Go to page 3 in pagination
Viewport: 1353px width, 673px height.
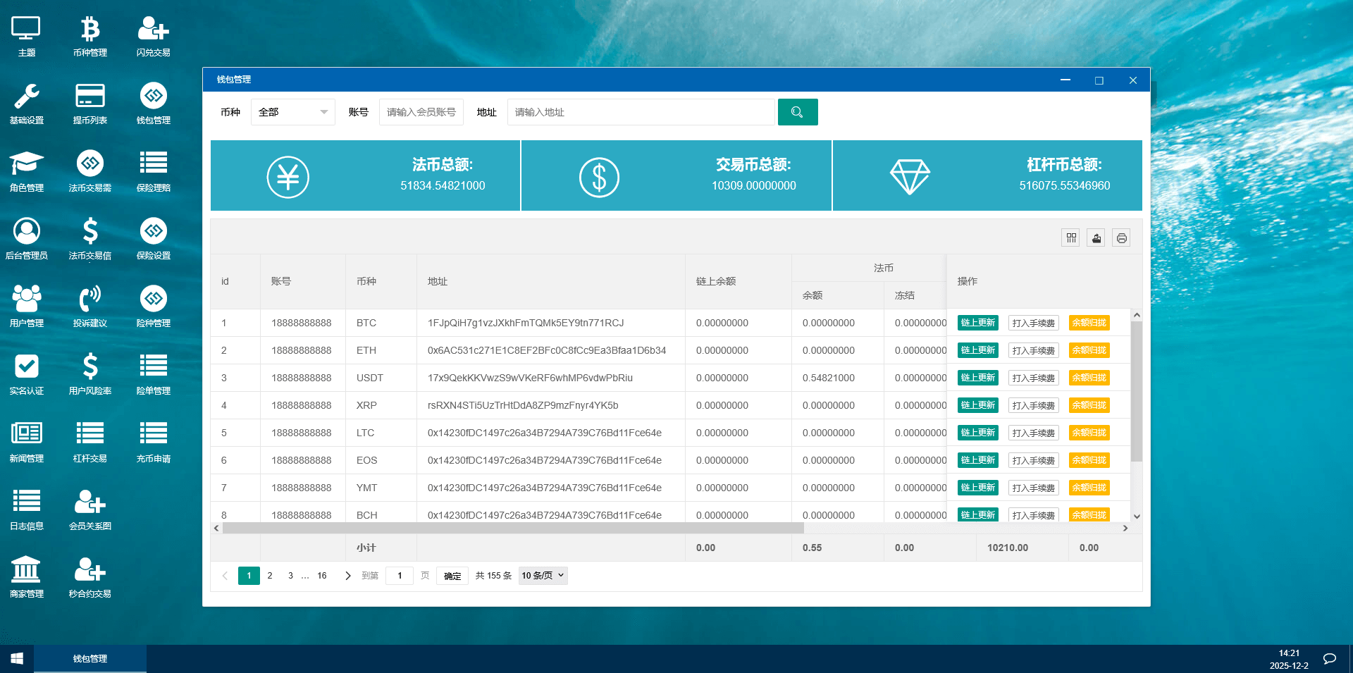coord(290,576)
